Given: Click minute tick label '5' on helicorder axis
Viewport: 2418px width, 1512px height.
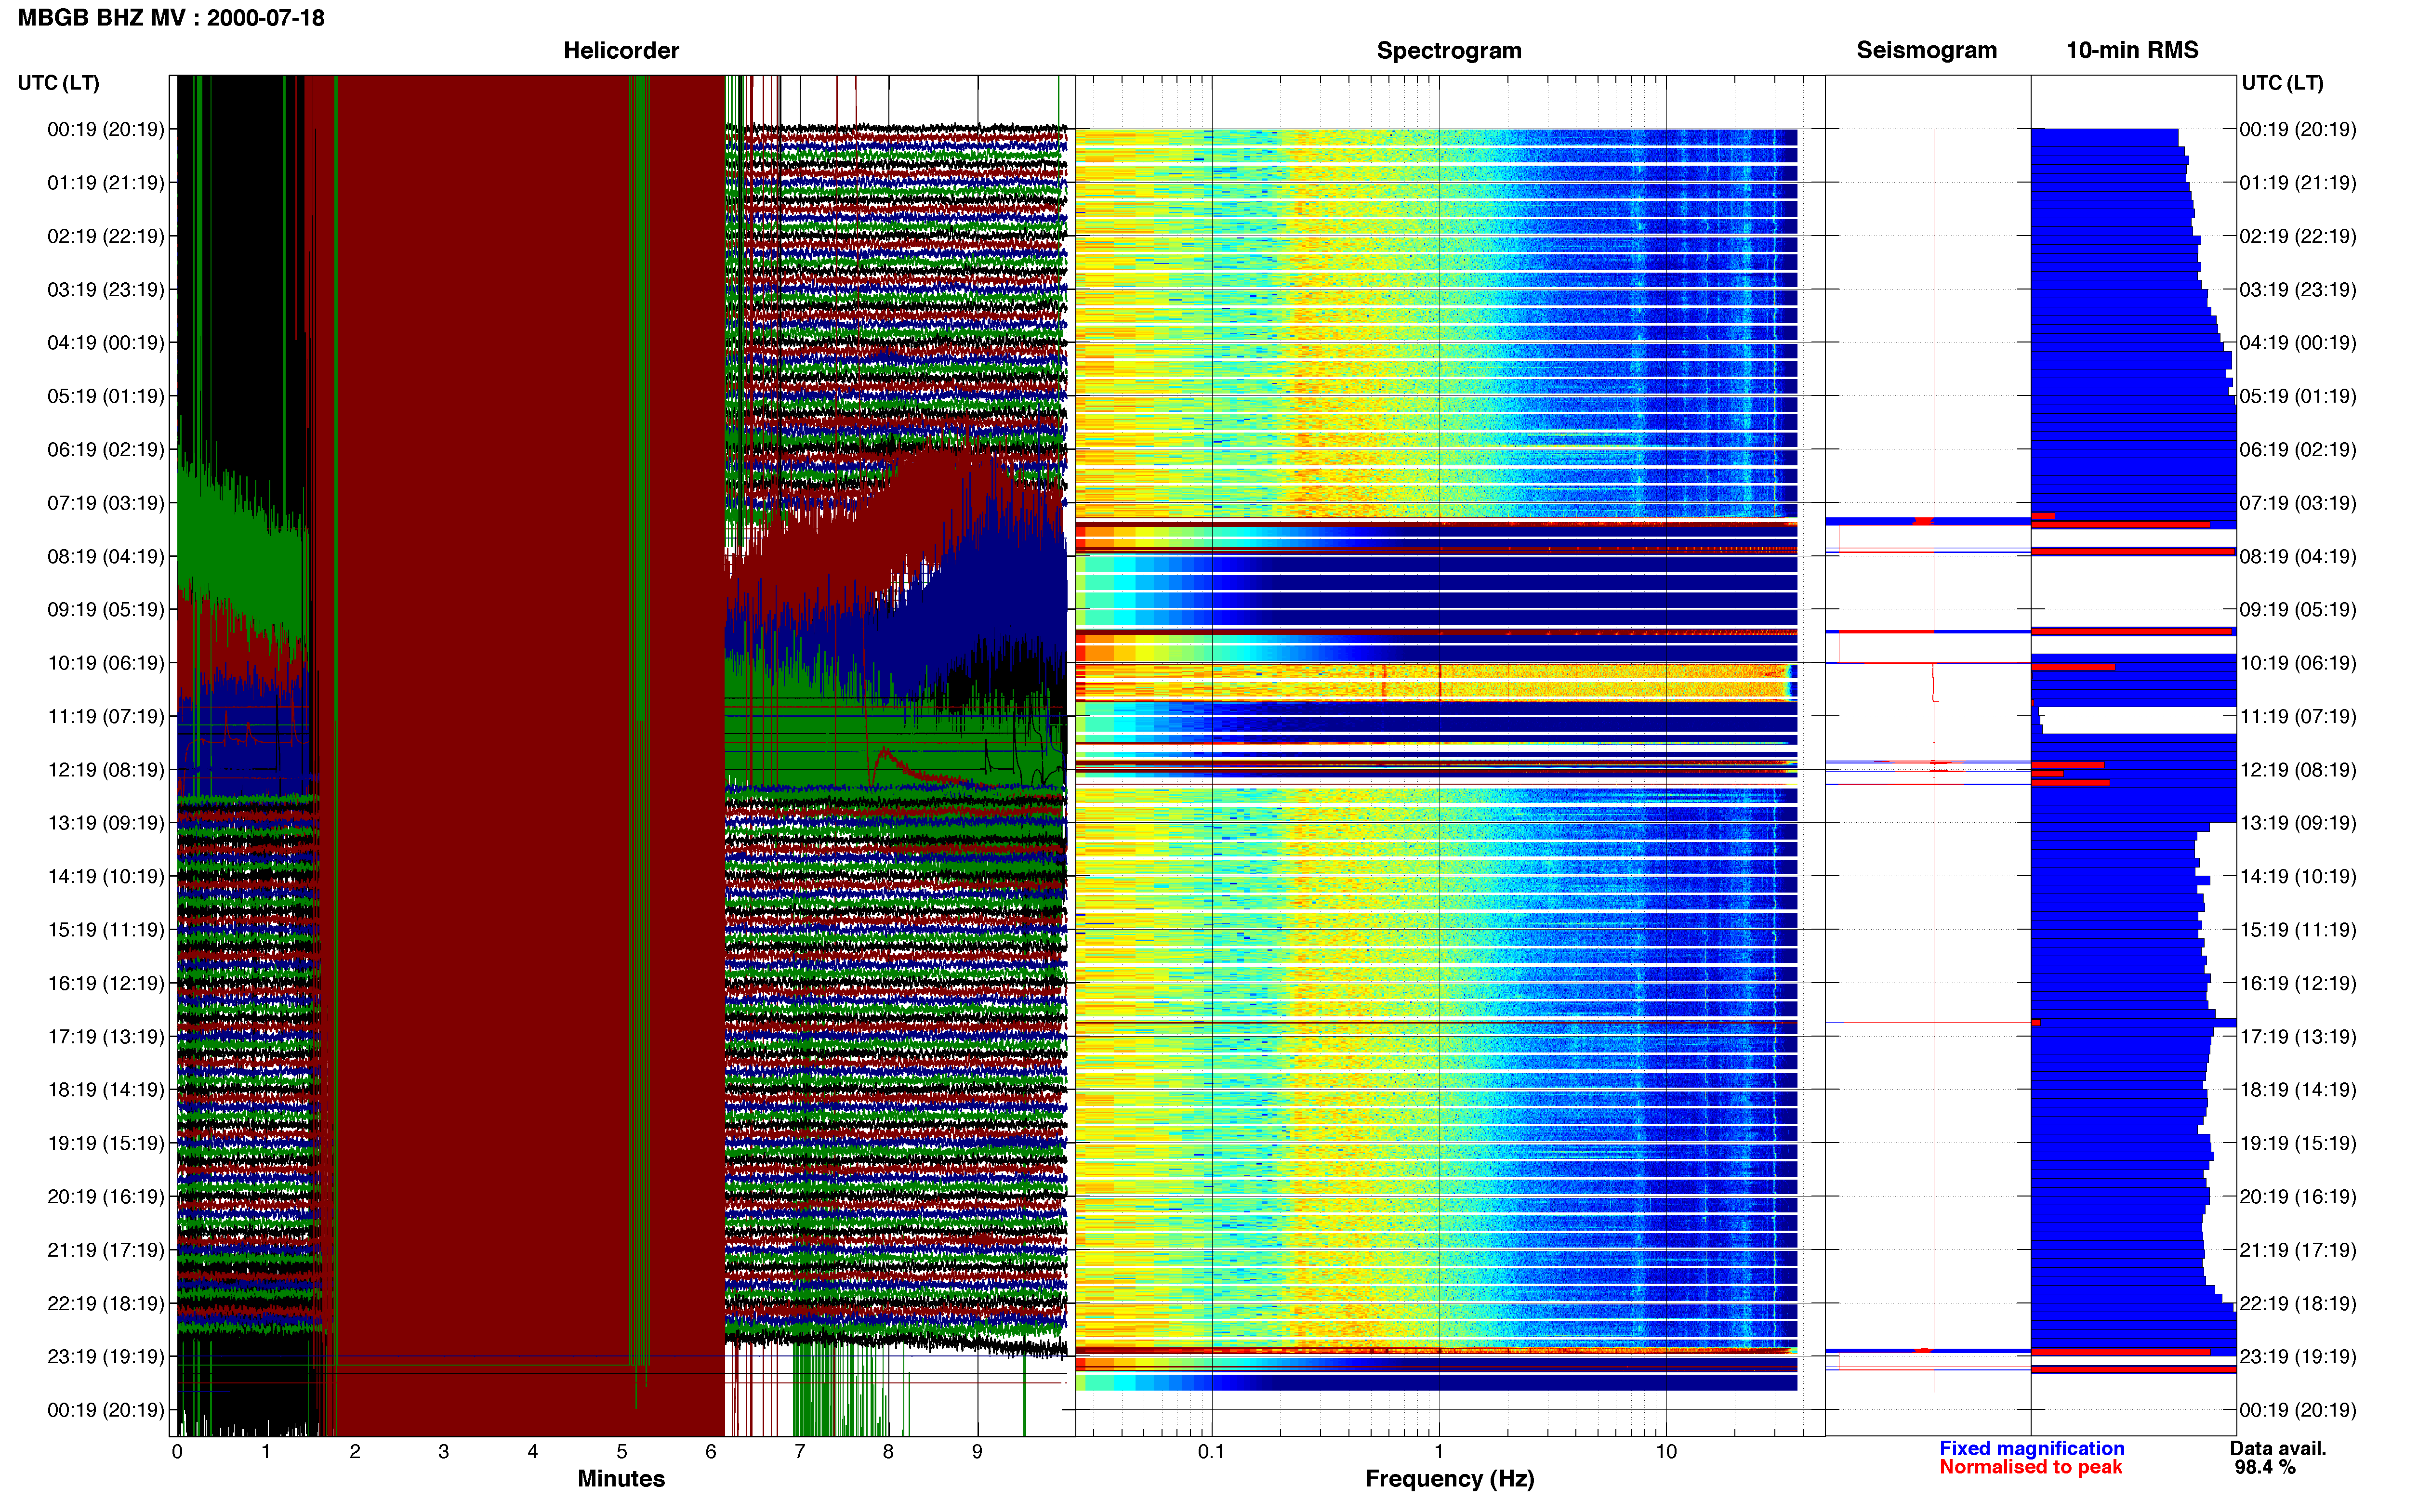Looking at the screenshot, I should pyautogui.click(x=622, y=1452).
